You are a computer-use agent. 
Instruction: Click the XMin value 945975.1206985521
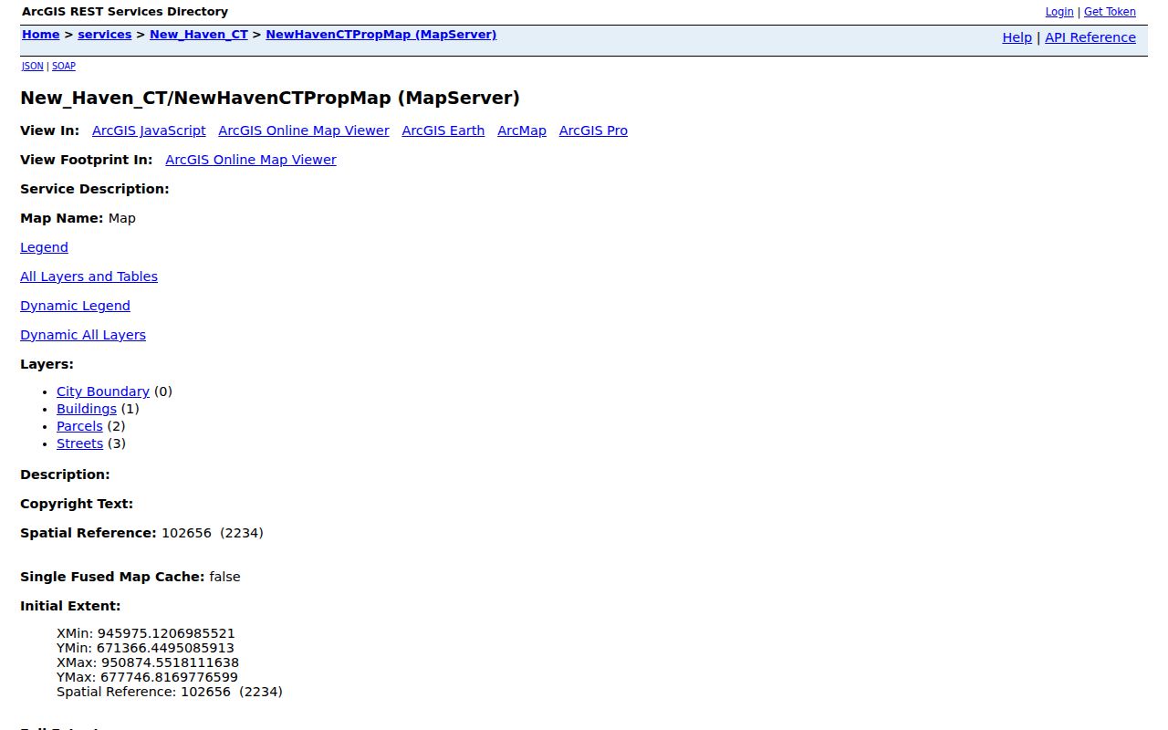(x=167, y=633)
